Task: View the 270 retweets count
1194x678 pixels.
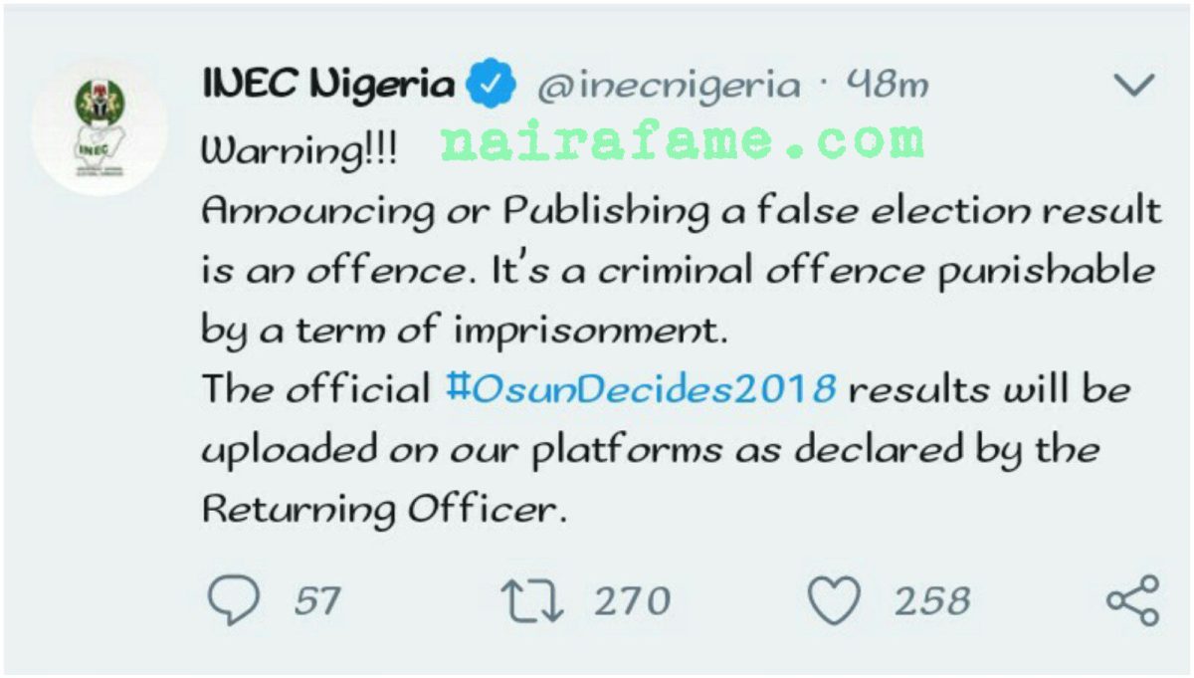Action: coord(632,601)
